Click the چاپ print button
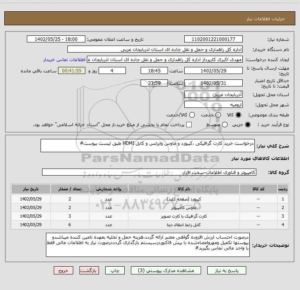This screenshot has width=300, height=290. [115, 271]
